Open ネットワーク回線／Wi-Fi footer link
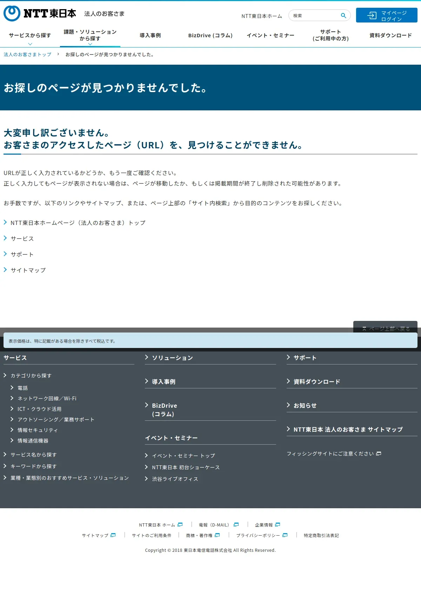The image size is (421, 594). [x=47, y=399]
